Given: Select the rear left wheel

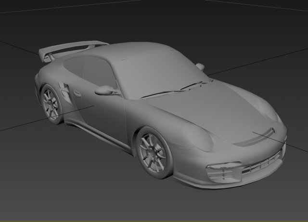Looking at the screenshot, I should click(50, 102).
